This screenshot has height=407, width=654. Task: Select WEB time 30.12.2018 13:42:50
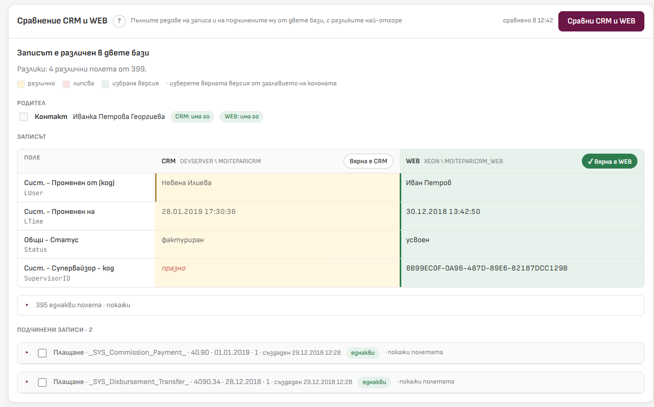(x=443, y=212)
